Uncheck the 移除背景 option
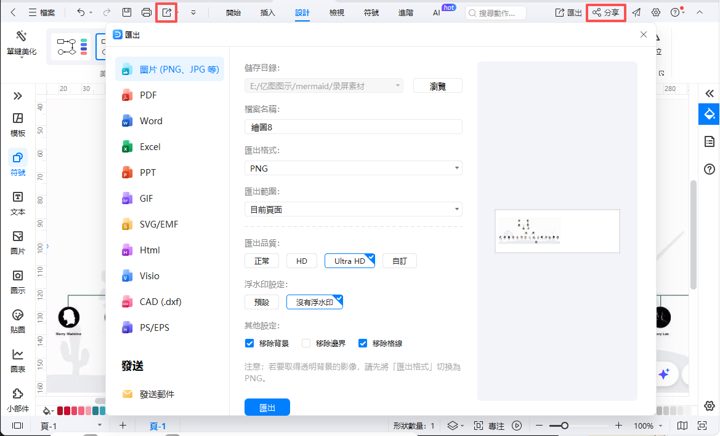Screen dimensions: 720x436 (249, 343)
